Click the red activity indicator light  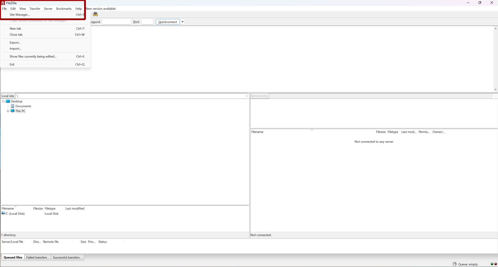[x=496, y=264]
